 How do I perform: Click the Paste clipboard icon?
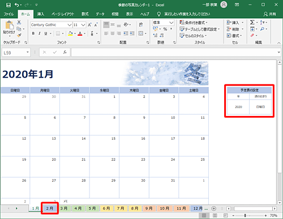pos(9,25)
